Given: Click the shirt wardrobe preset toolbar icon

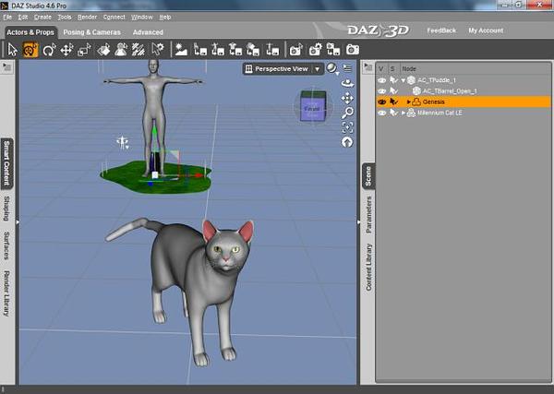Looking at the screenshot, I should click(x=235, y=50).
